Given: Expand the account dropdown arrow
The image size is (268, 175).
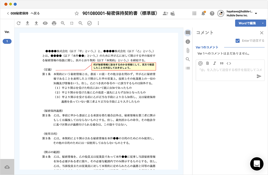Looking at the screenshot, I should [256, 13].
